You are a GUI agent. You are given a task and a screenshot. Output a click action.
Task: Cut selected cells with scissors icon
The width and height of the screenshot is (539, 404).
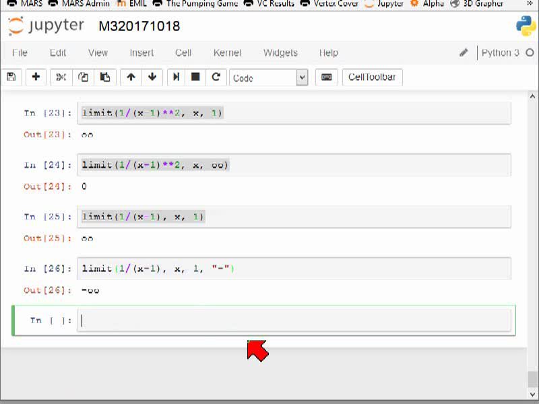61,77
